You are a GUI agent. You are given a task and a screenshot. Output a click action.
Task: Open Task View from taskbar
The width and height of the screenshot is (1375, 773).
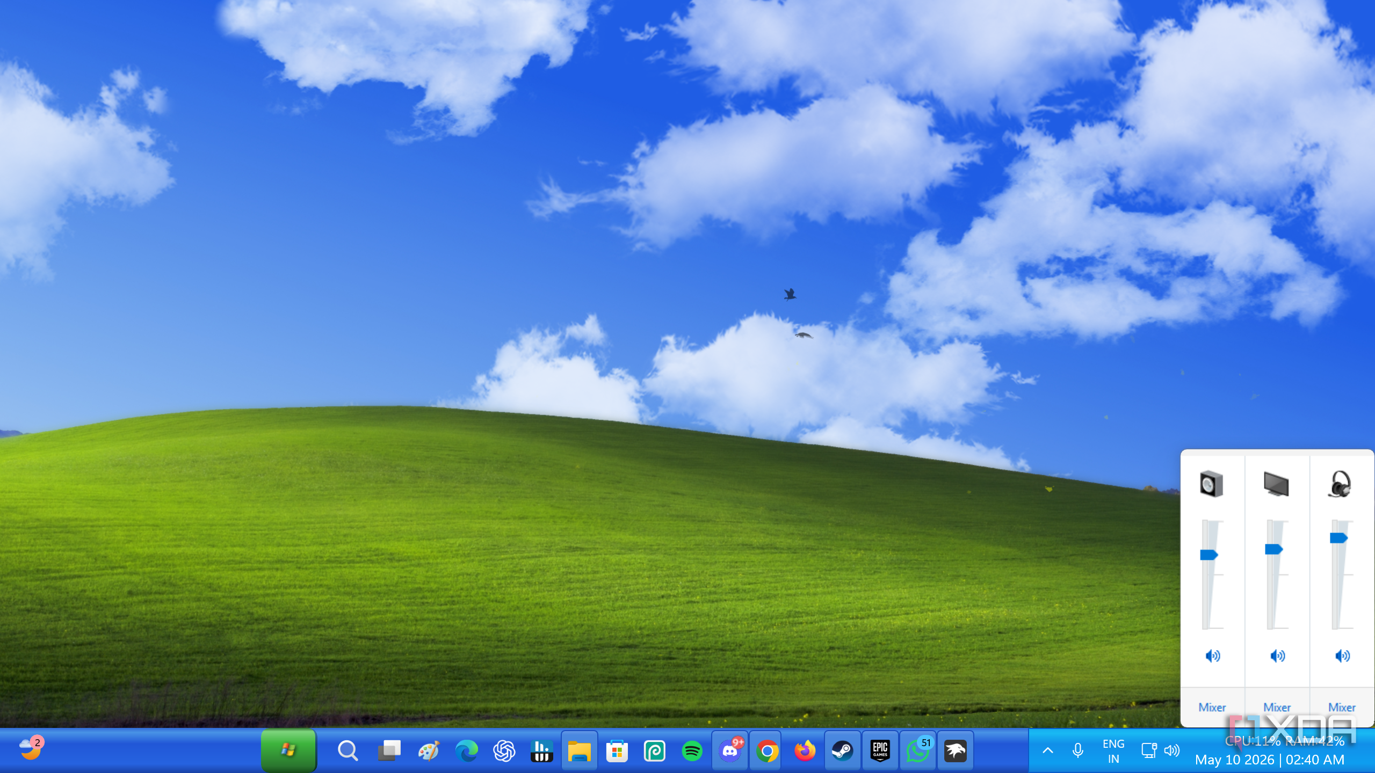click(x=389, y=750)
